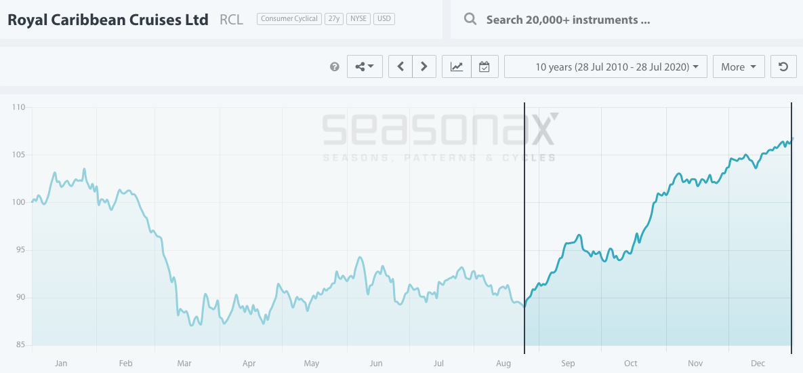803x373 pixels.
Task: Switch to the line chart view
Action: click(x=457, y=66)
